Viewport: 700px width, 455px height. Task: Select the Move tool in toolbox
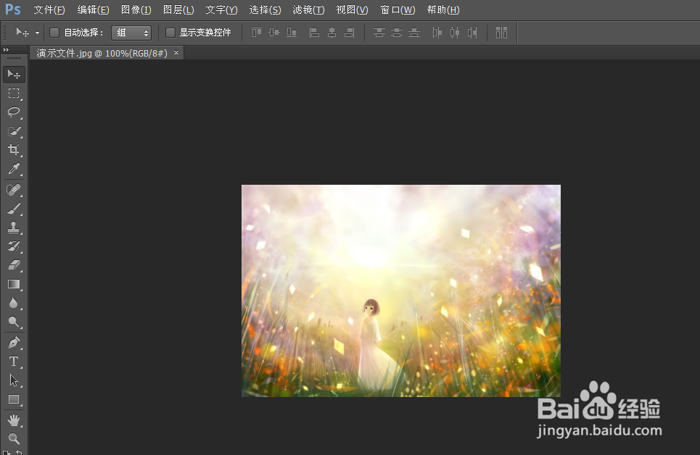click(14, 74)
